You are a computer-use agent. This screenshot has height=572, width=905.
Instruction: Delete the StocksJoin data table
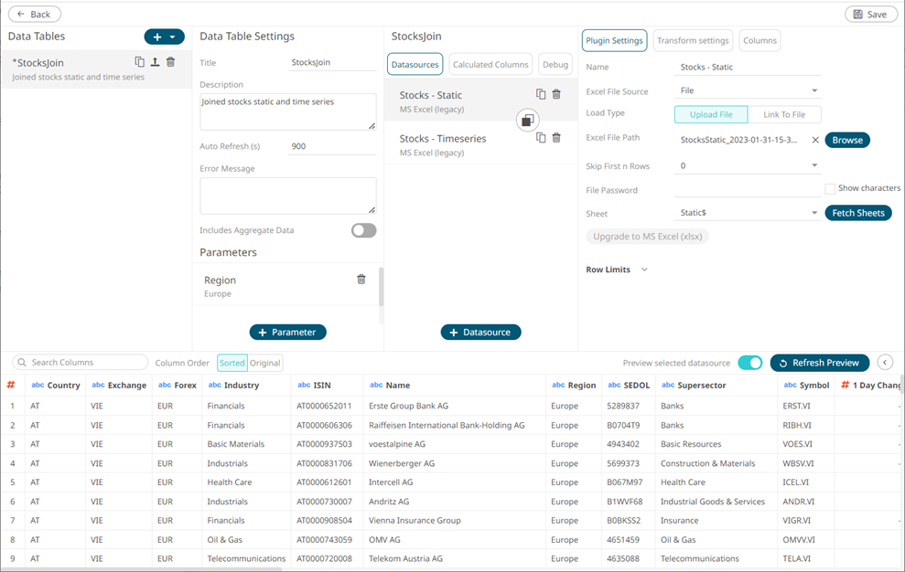pyautogui.click(x=170, y=62)
